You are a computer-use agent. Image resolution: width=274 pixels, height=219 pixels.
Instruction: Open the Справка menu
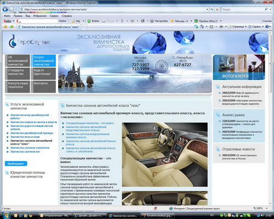click(x=66, y=16)
